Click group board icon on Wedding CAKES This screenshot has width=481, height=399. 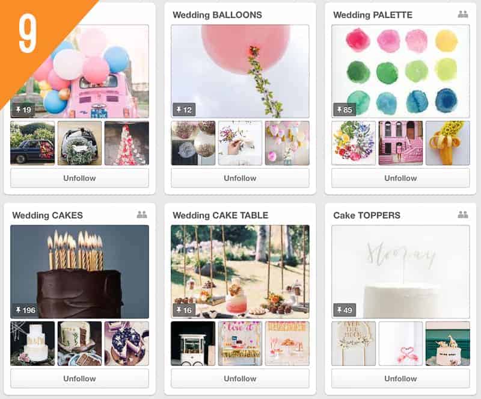(x=142, y=214)
